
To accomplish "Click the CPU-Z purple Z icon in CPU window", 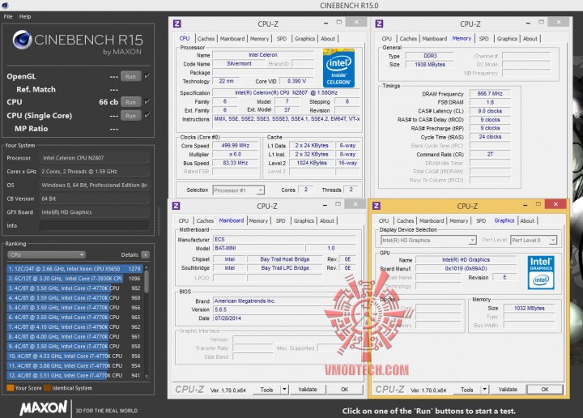I will pos(177,23).
